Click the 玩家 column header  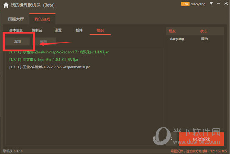(x=172, y=31)
